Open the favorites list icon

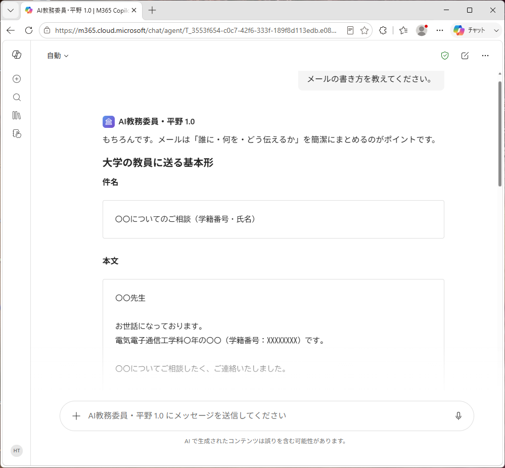click(x=403, y=30)
